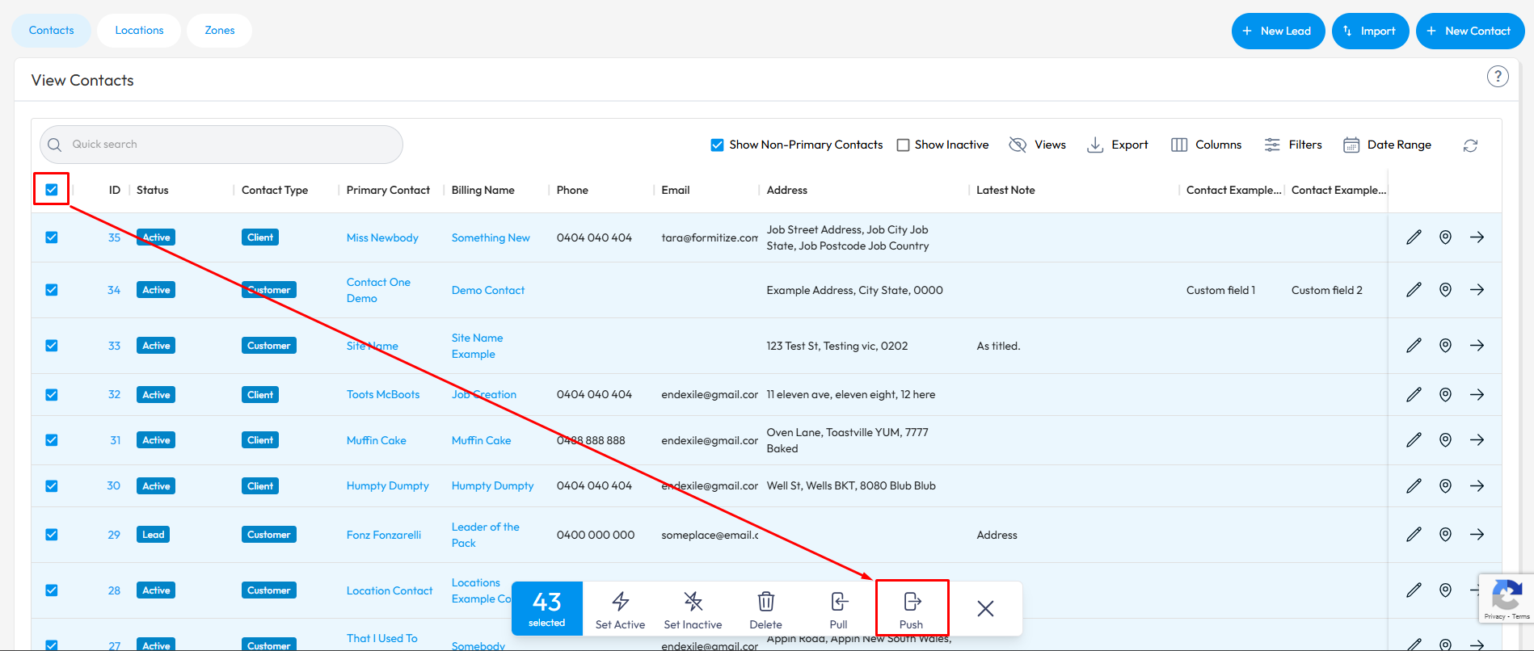Show map location for contact 29

click(x=1445, y=535)
